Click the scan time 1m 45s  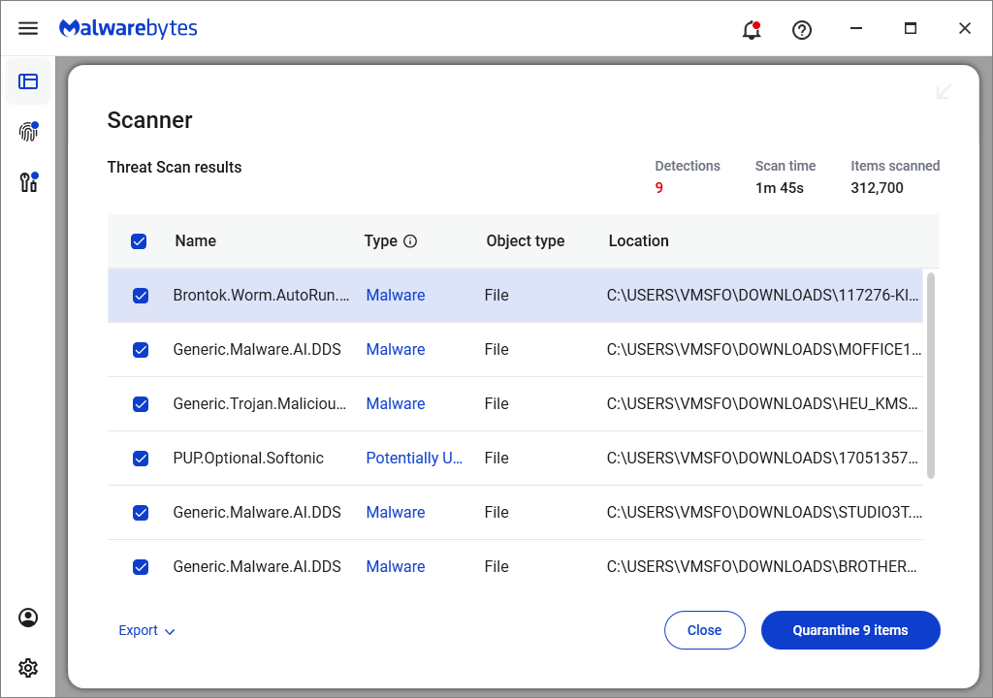pyautogui.click(x=779, y=188)
